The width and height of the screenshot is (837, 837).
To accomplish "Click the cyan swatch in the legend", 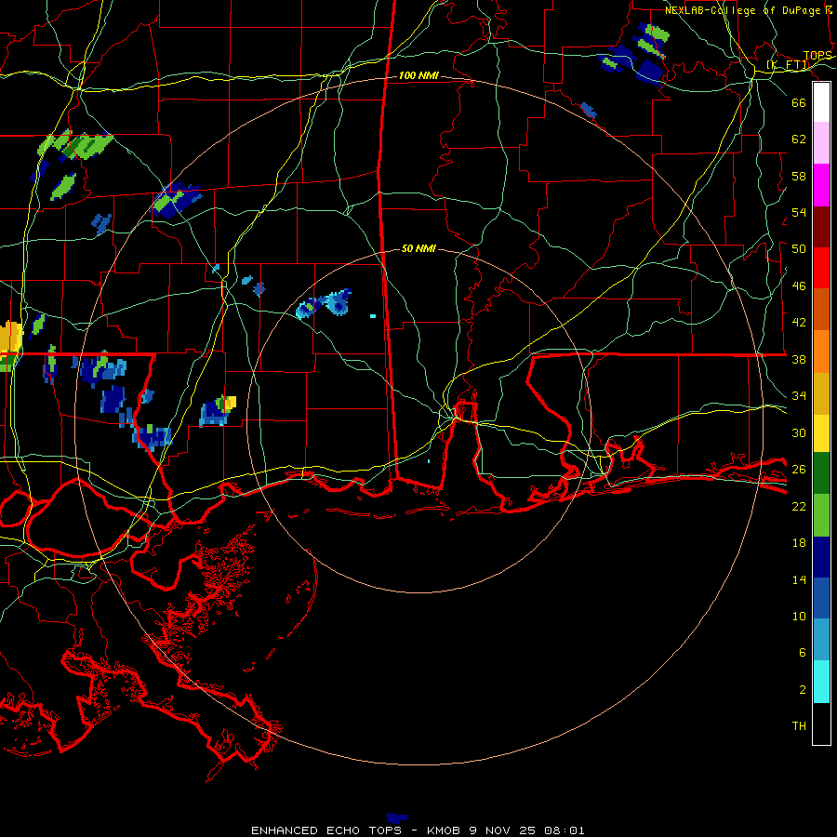I will 821,683.
